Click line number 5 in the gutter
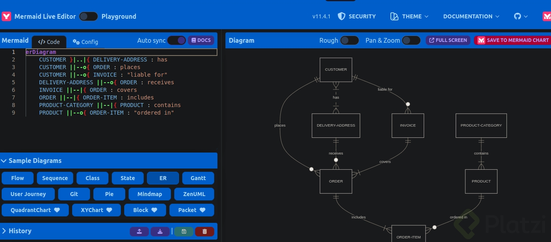551x242 pixels. pyautogui.click(x=14, y=82)
